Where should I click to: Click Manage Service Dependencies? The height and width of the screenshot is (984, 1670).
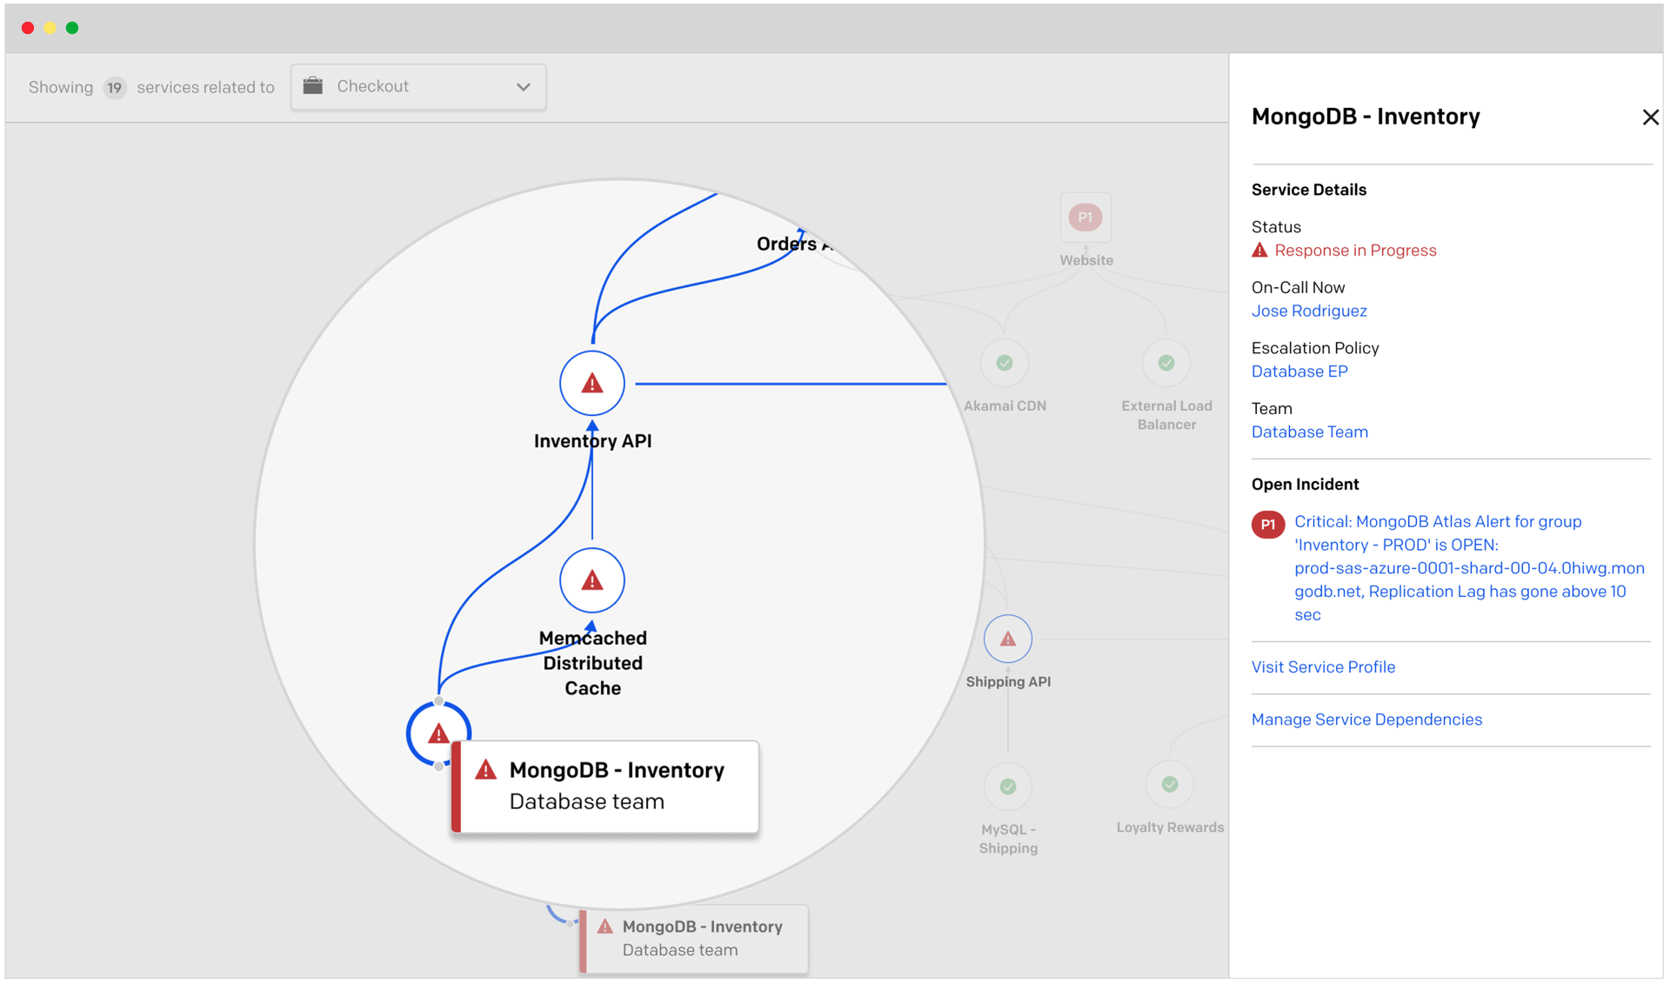point(1366,720)
